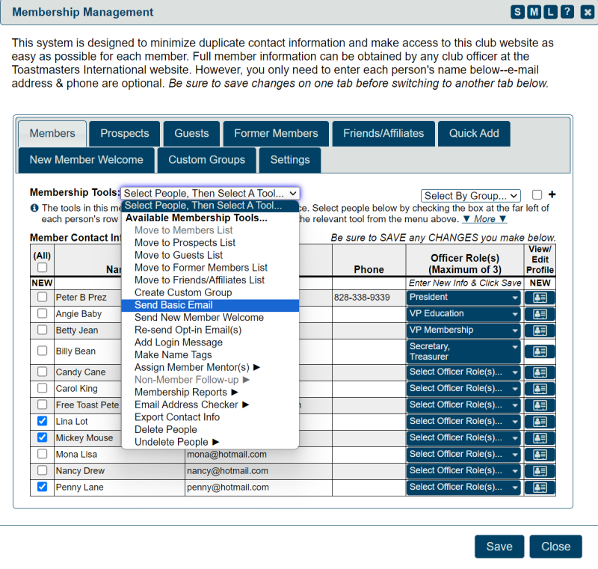The height and width of the screenshot is (569, 598).
Task: Uncheck the Mickey Mouse checkbox
Action: tap(43, 437)
